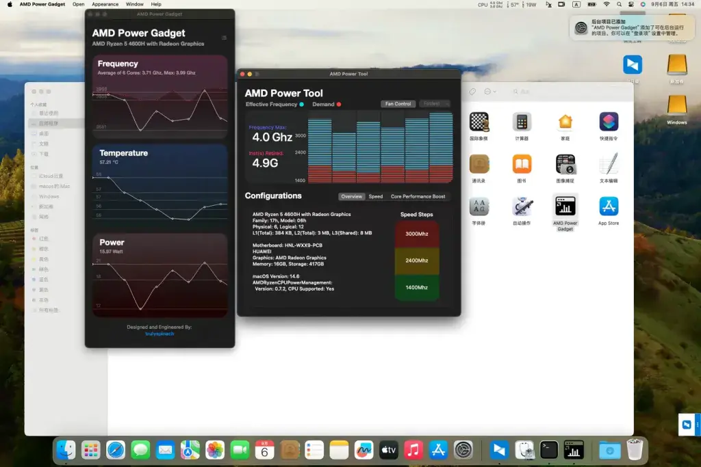Expand the Fastest fan speed dropdown

point(434,103)
